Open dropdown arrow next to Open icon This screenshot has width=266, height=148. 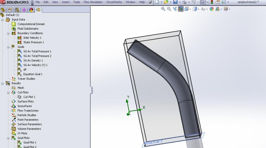pos(170,2)
